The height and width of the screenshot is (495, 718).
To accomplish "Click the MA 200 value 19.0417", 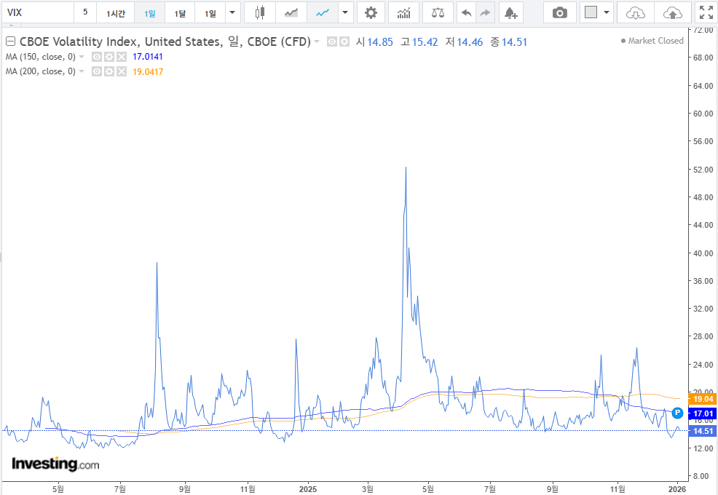I will (x=147, y=71).
